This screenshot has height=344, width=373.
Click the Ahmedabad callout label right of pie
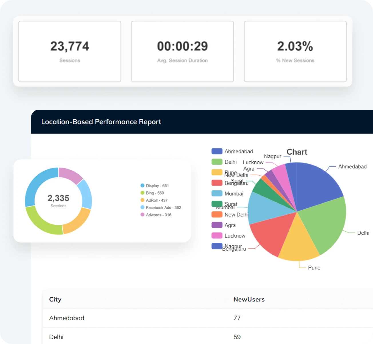352,167
